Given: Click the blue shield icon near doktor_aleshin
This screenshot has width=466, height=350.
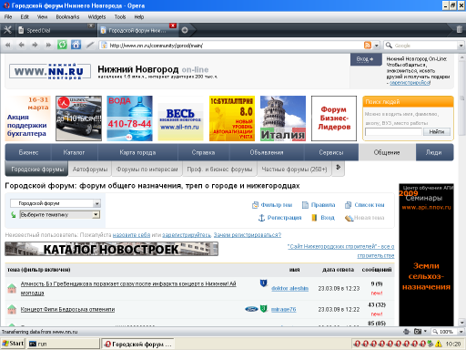Looking at the screenshot, I should pos(264,283).
